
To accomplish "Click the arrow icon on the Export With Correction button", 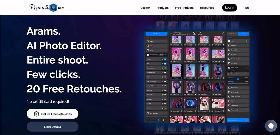I will coord(247,120).
